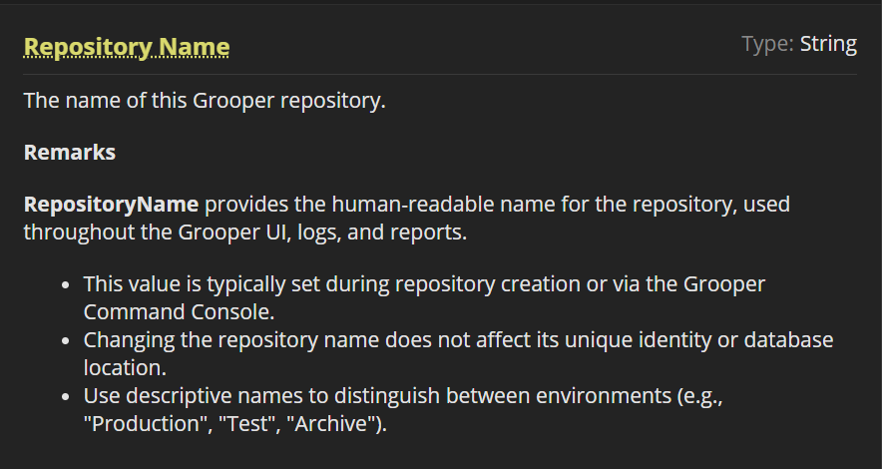882x469 pixels.
Task: Click the bullet dot before "This value is typically"
Action: click(x=65, y=285)
